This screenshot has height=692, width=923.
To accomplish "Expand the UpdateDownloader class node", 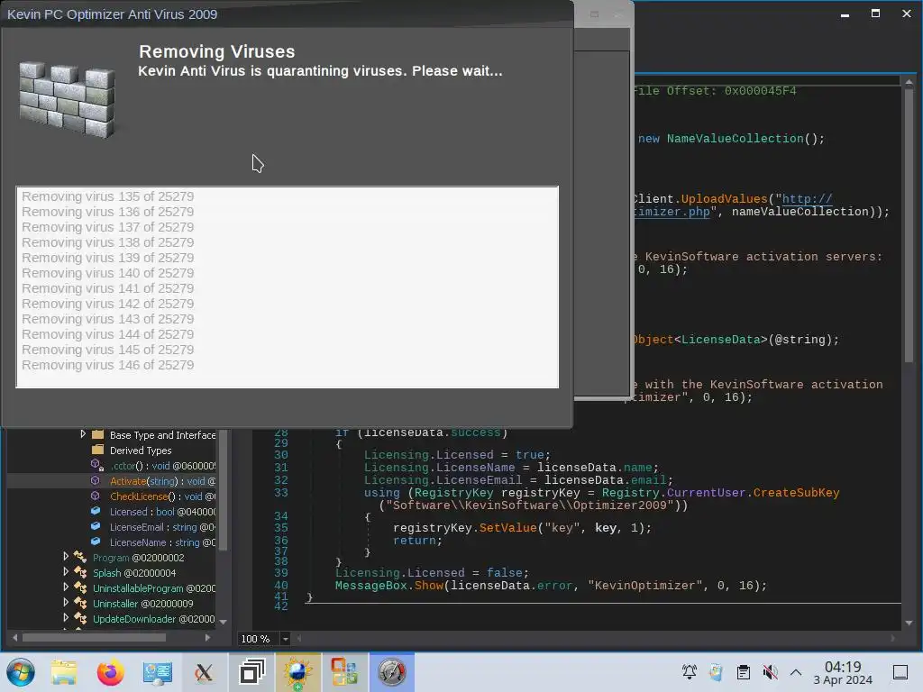I will (x=66, y=617).
